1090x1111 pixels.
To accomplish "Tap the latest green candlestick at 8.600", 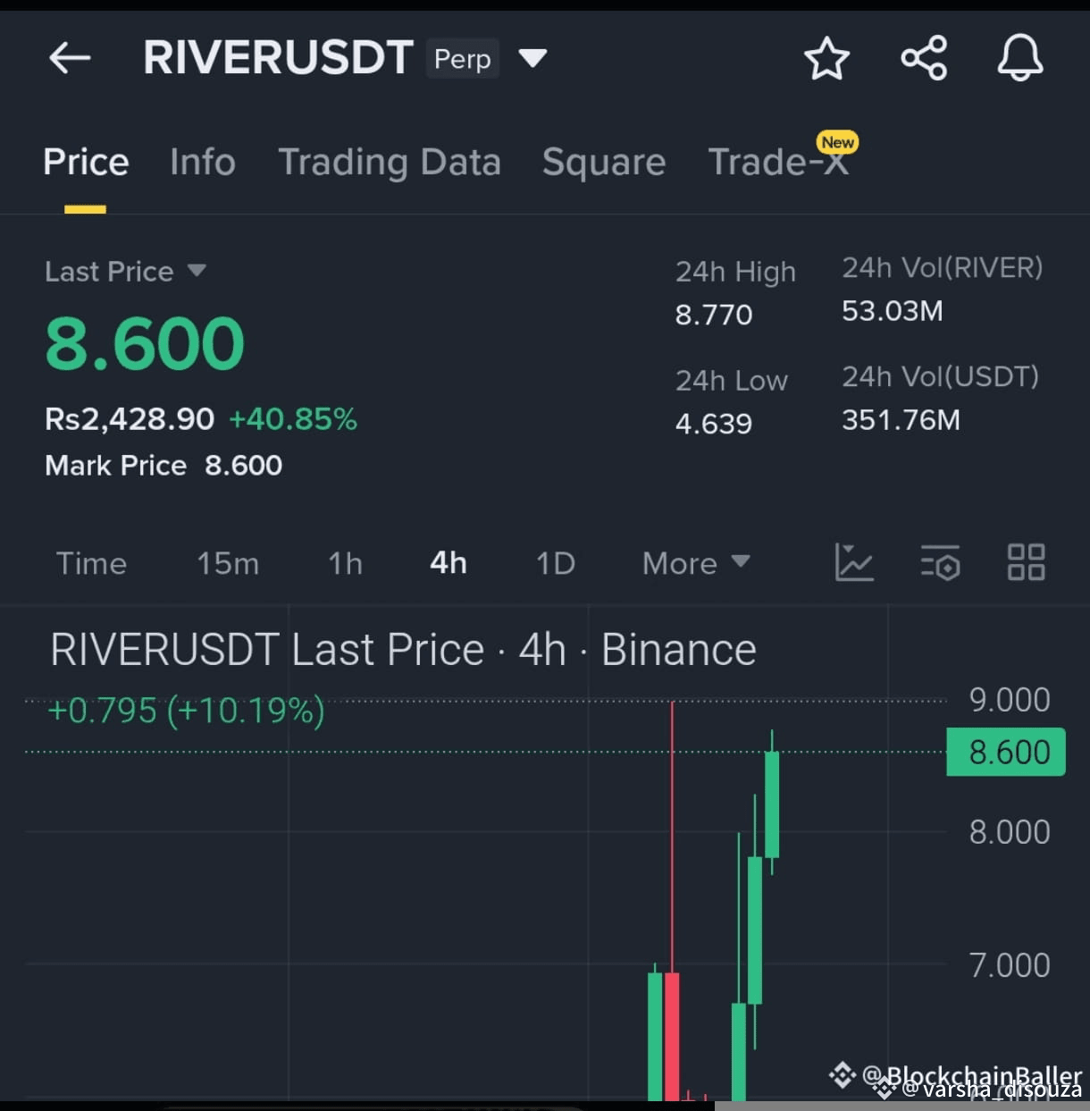I will pos(772,803).
